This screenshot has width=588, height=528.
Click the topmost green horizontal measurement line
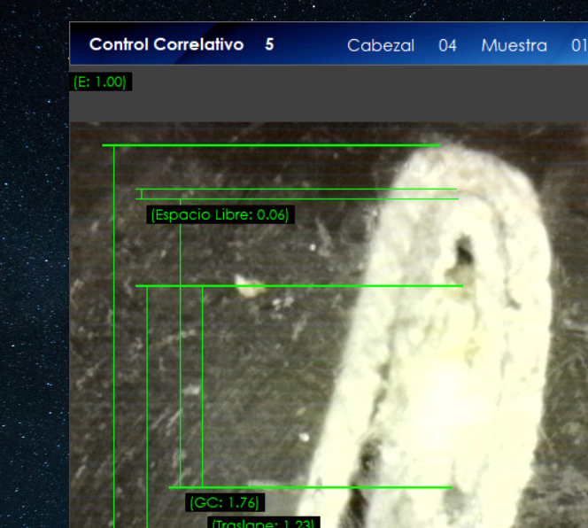(270, 144)
